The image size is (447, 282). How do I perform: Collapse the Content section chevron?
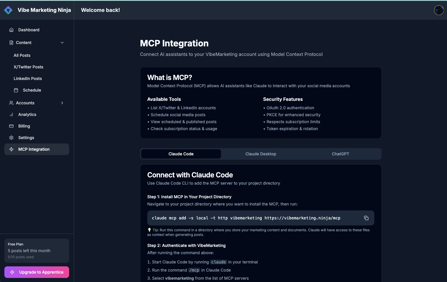point(62,43)
